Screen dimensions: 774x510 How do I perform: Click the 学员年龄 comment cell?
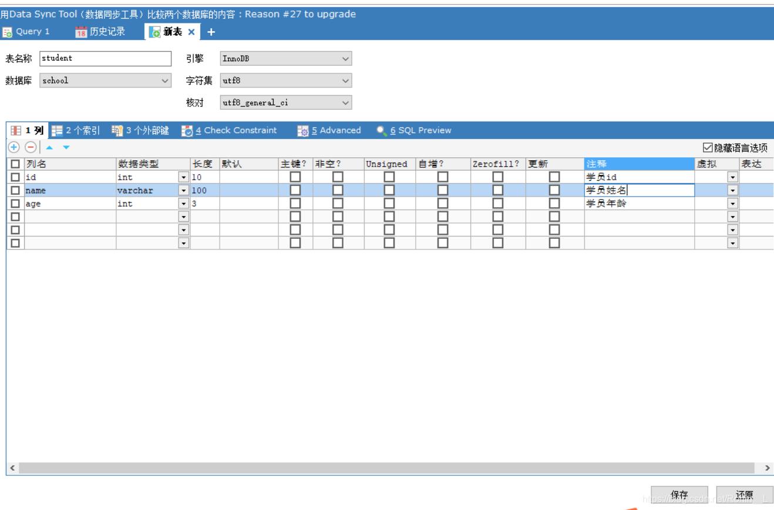click(x=640, y=203)
